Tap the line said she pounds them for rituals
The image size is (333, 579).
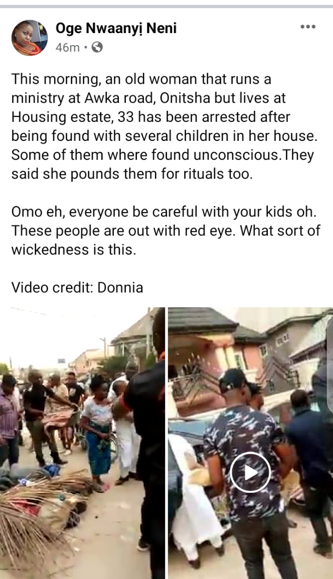pos(132,174)
